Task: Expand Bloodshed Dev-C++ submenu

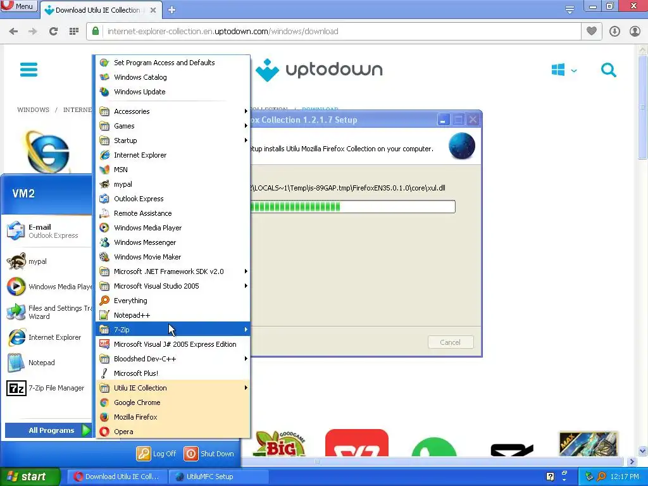Action: click(x=173, y=359)
